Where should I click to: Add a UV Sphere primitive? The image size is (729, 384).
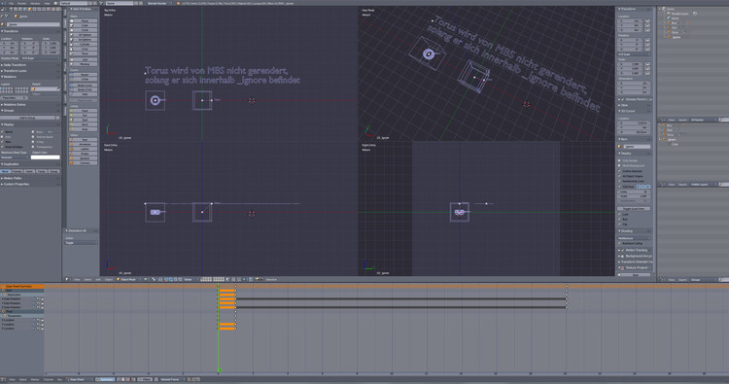point(84,35)
